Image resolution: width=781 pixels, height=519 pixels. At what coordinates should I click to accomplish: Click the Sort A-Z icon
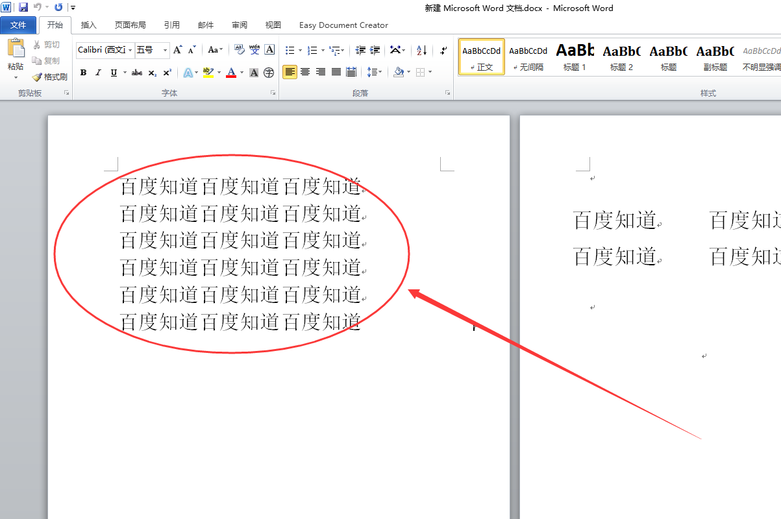tap(422, 50)
